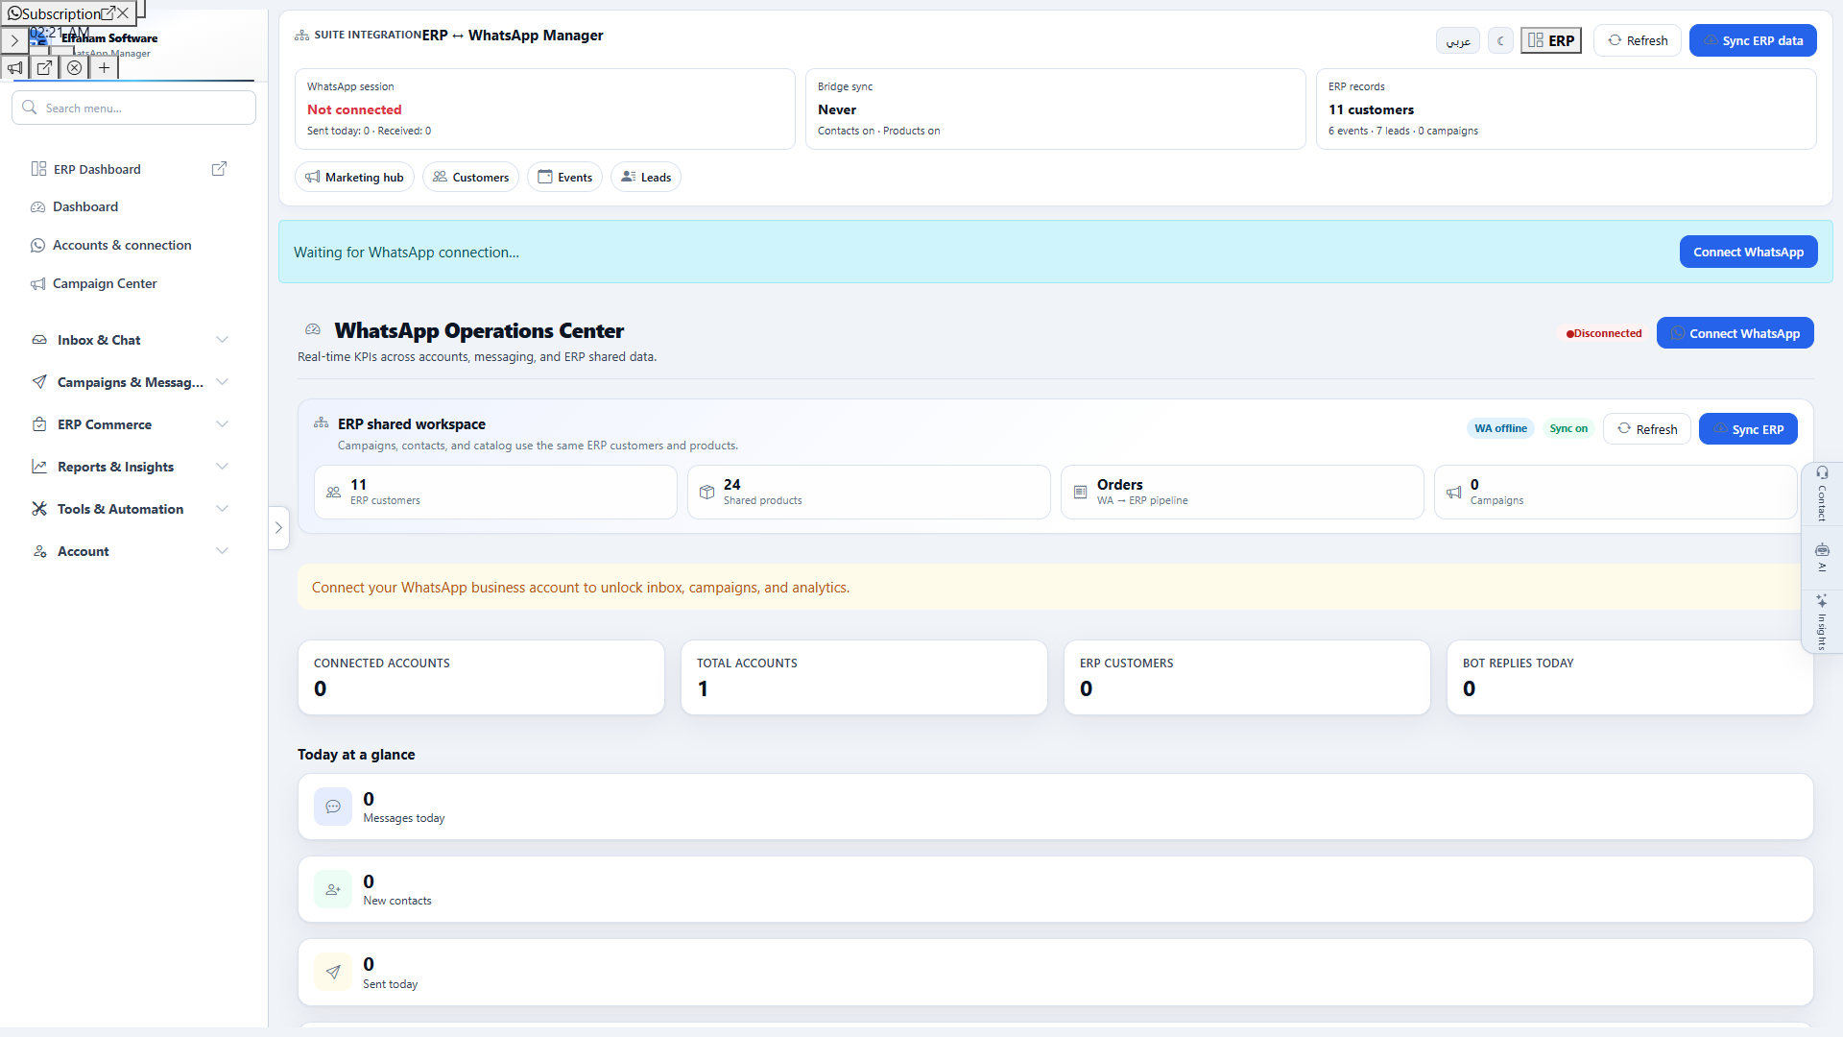Click Connect WhatsApp in the waiting banner
Screen dimensions: 1843x1037
click(x=1748, y=252)
